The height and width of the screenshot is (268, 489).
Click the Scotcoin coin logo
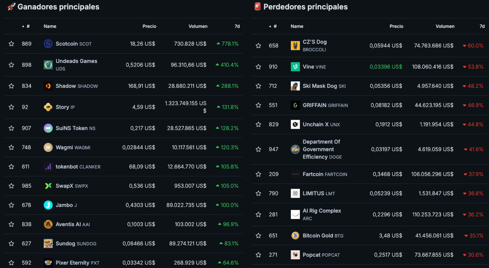(x=48, y=44)
